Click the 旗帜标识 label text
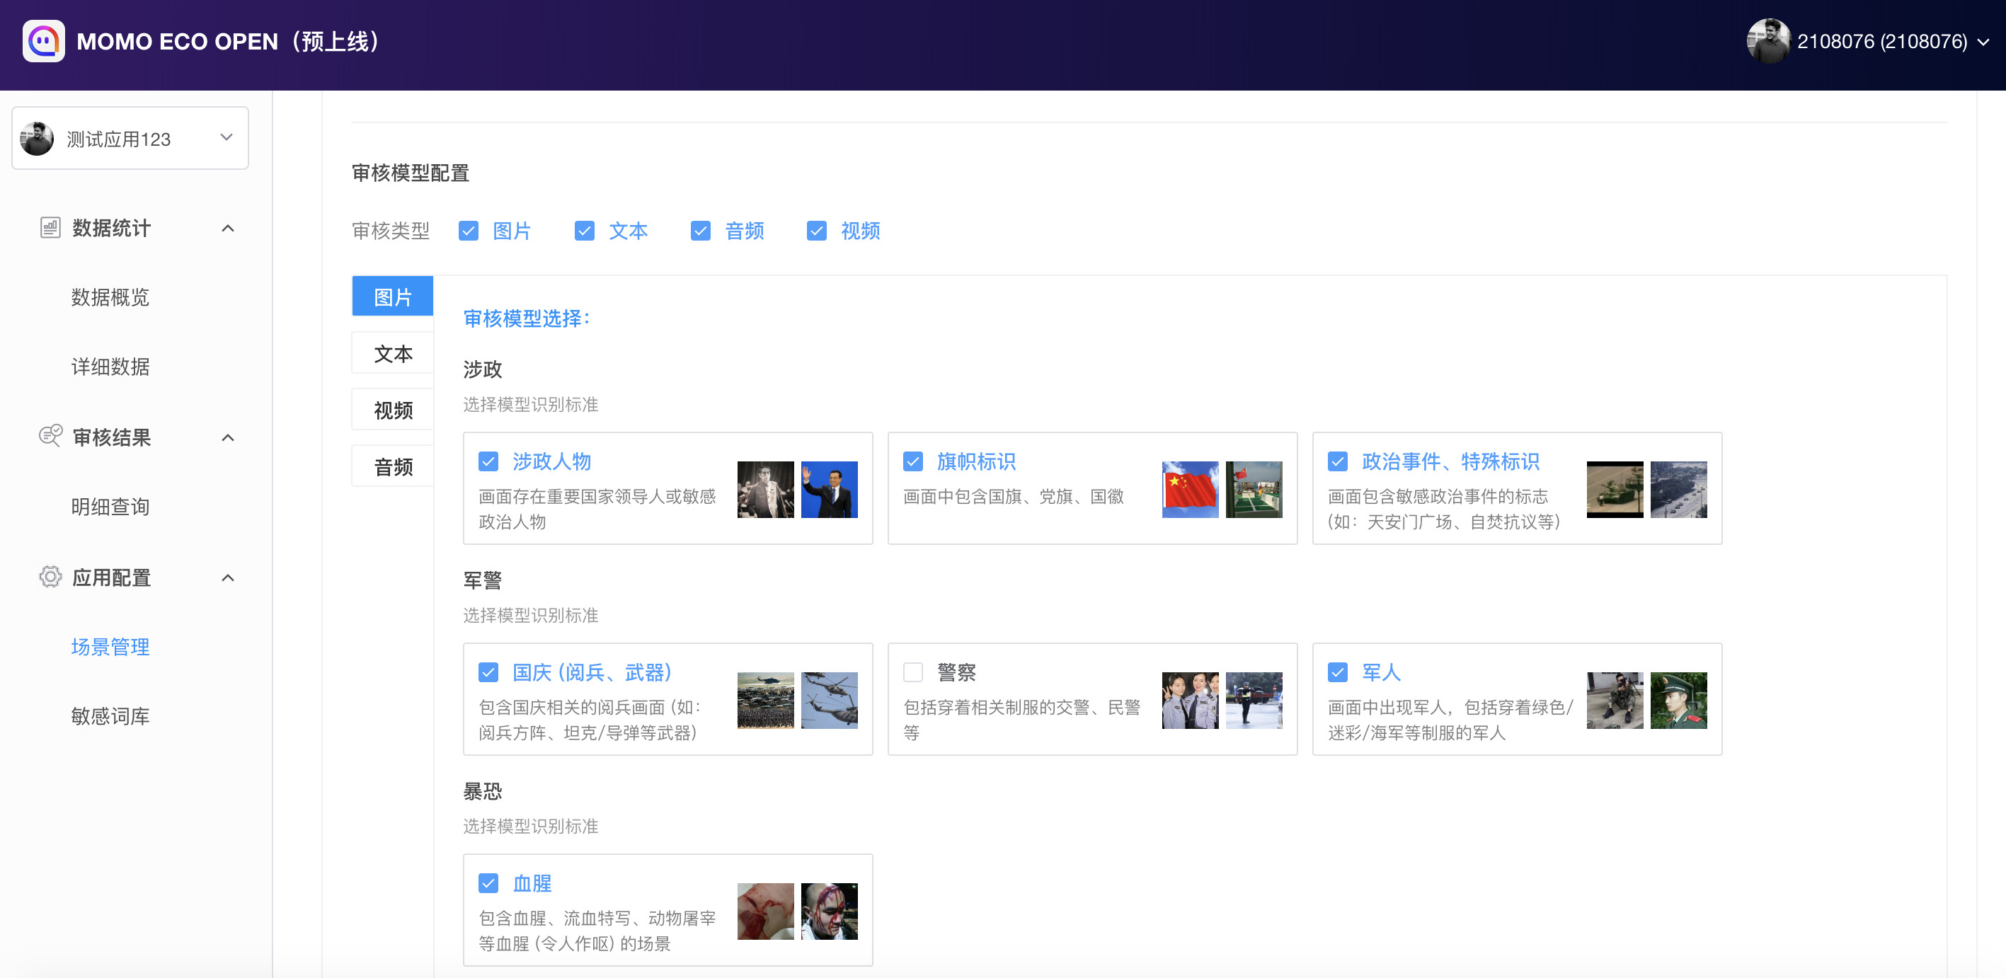The width and height of the screenshot is (2006, 978). 975,461
